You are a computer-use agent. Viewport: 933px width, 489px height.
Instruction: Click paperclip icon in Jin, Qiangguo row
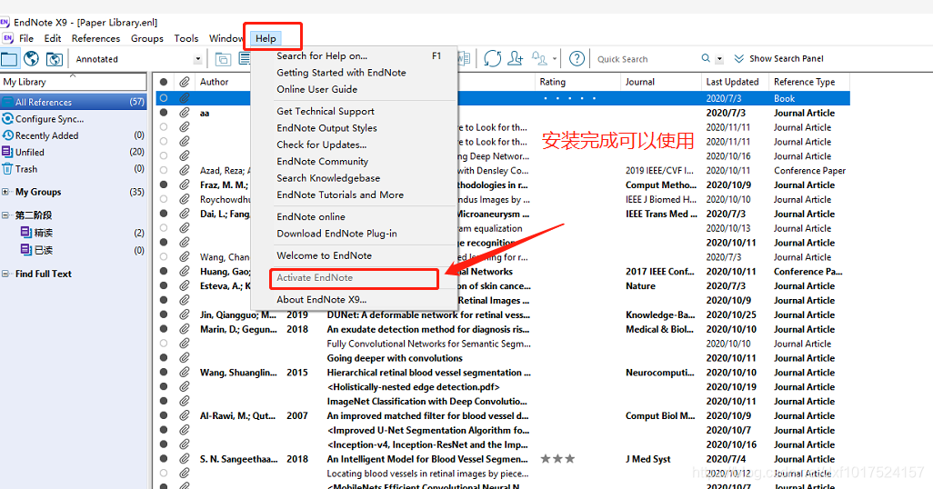(x=185, y=314)
